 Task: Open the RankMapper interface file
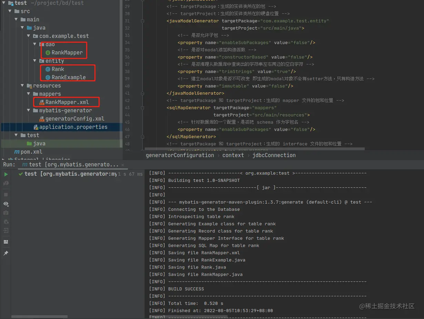coord(67,52)
